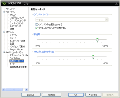This screenshot has width=120, height=98.
Task: Open プログラムコマンド settings
Action: pos(17,17)
